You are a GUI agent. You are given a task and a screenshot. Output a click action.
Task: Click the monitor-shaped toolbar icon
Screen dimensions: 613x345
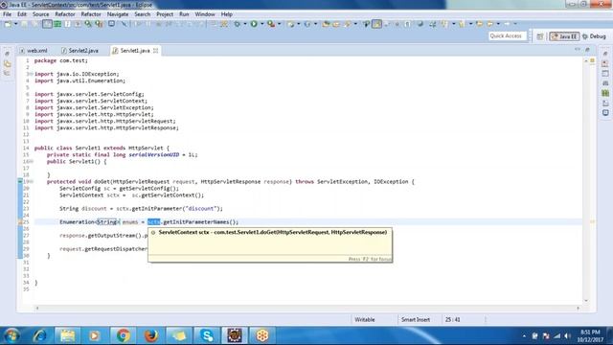coord(112,24)
